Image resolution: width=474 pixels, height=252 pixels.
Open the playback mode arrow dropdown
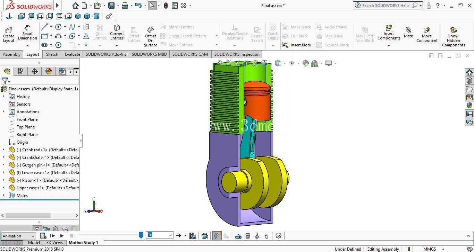(185, 236)
